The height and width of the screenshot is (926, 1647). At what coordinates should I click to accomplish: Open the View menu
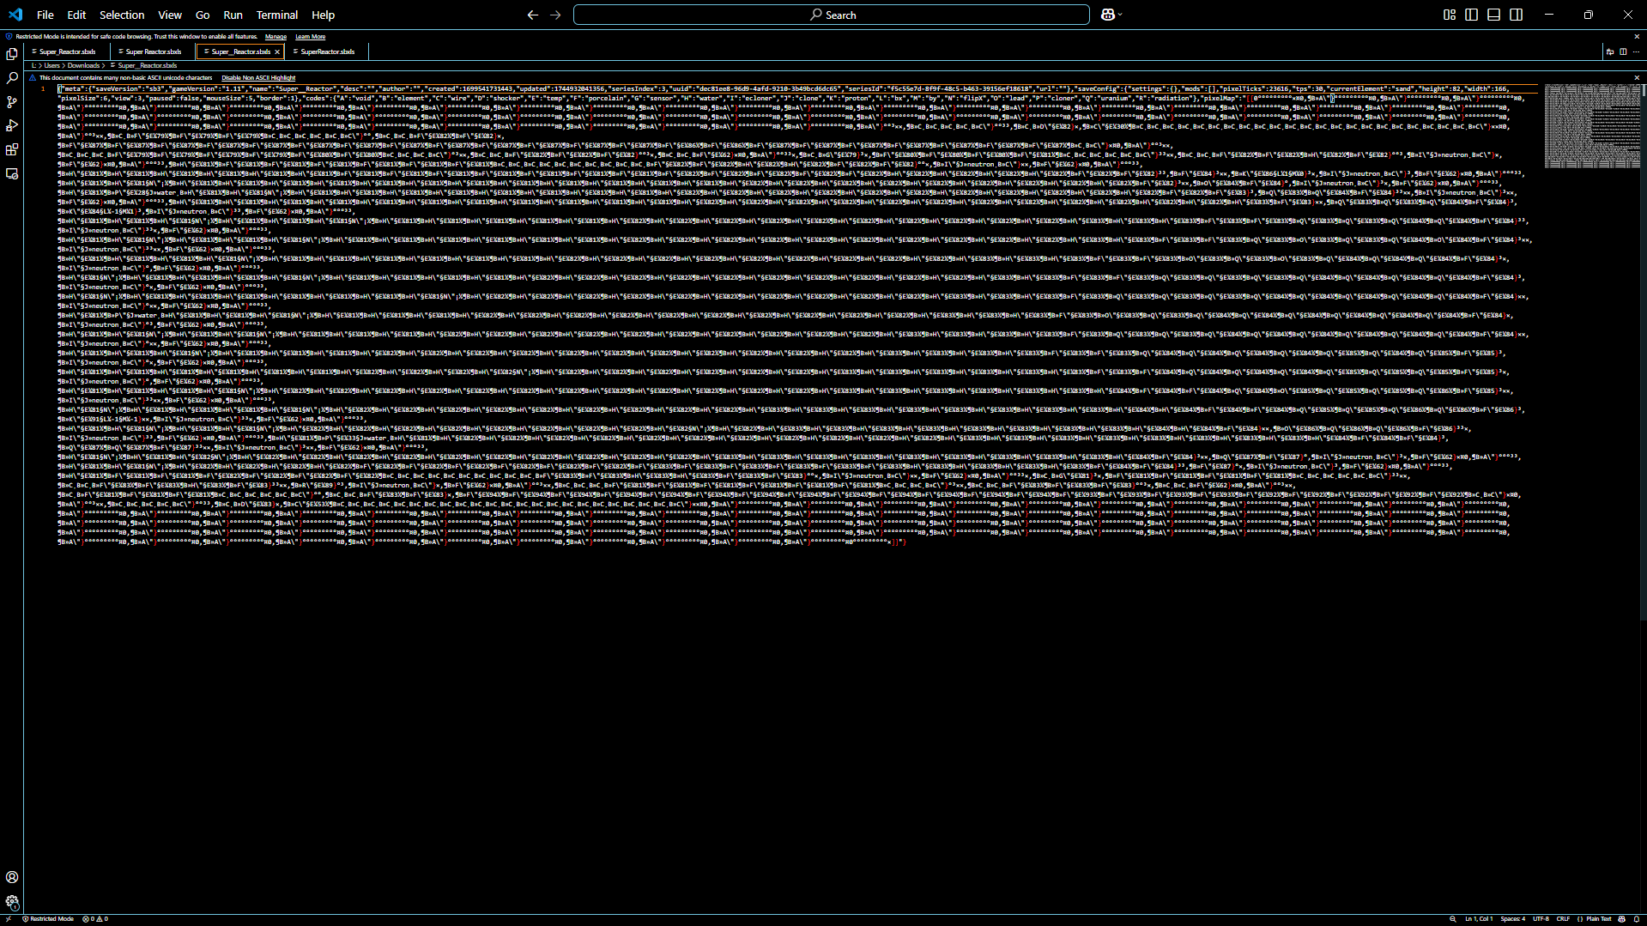click(x=170, y=15)
